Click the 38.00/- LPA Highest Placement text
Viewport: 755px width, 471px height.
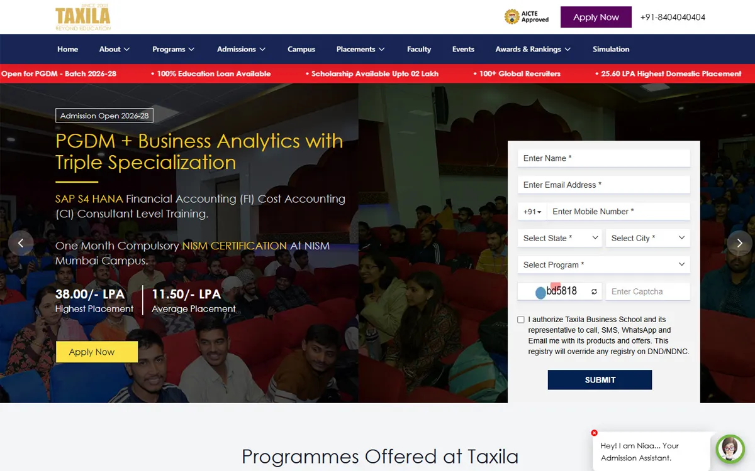pyautogui.click(x=94, y=300)
